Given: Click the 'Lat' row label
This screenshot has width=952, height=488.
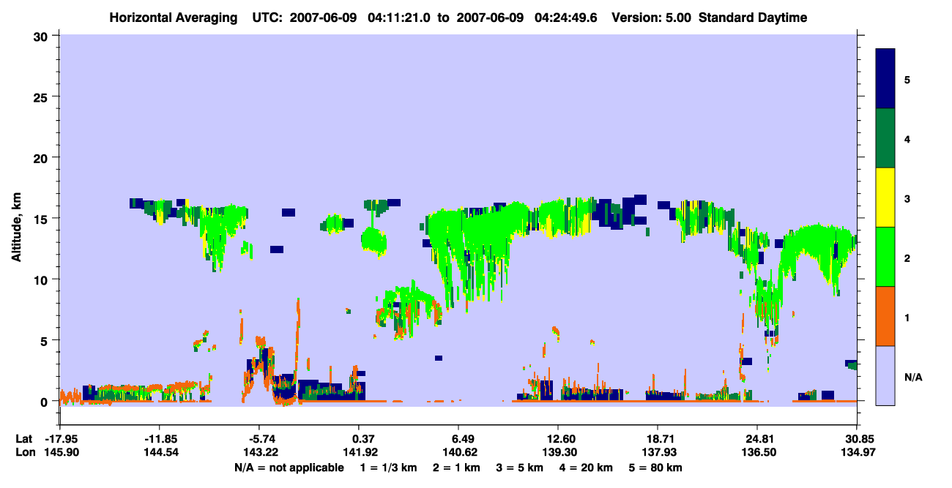Looking at the screenshot, I should click(23, 439).
